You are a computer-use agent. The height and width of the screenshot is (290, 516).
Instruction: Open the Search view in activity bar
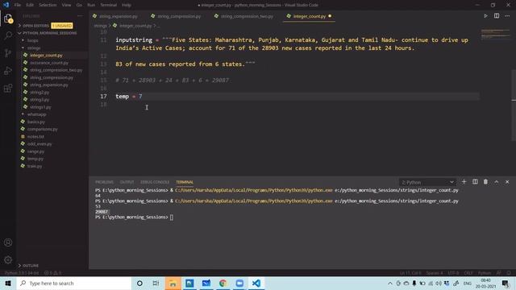[8, 35]
